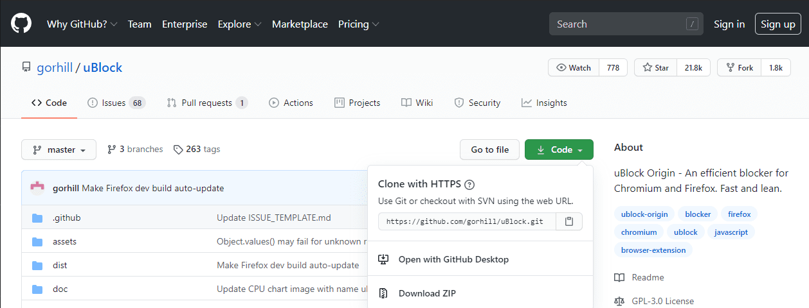View the 778 watchers count
The width and height of the screenshot is (809, 308).
[613, 67]
